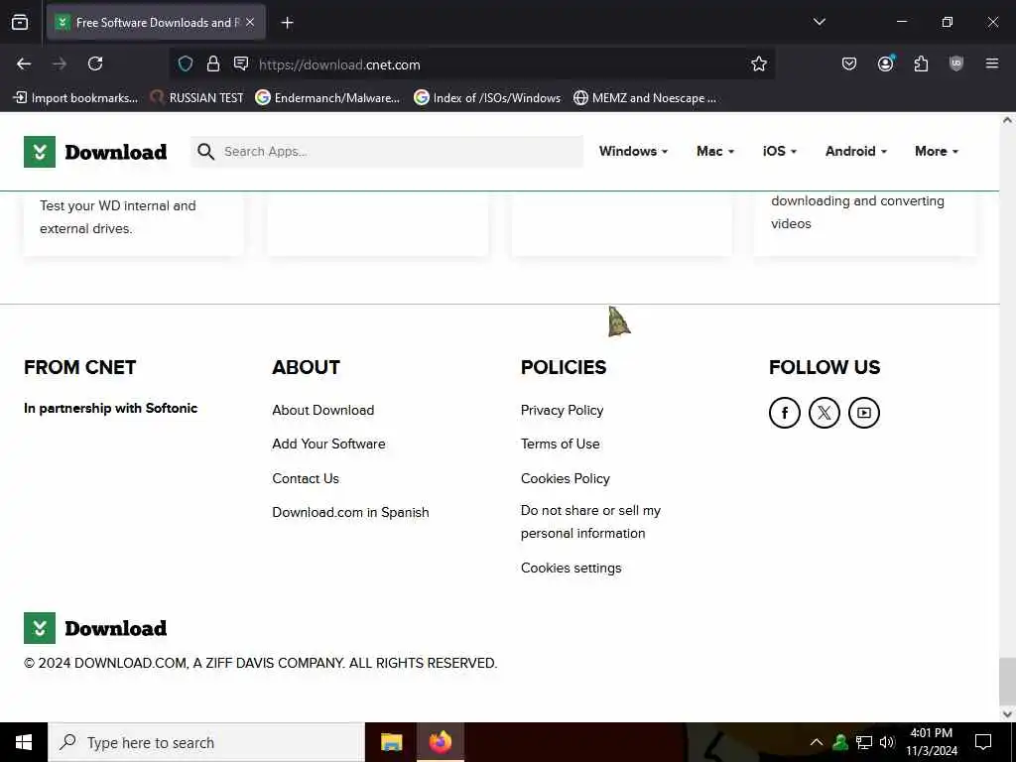This screenshot has width=1016, height=762.
Task: Open the Contact Us link
Action: (306, 478)
